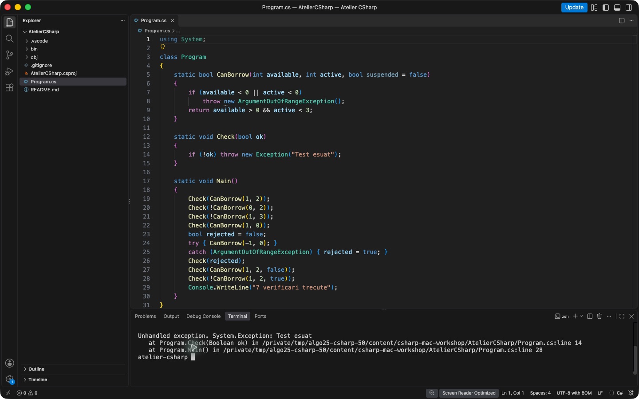
Task: Open README.md in the Explorer
Action: 73,90
